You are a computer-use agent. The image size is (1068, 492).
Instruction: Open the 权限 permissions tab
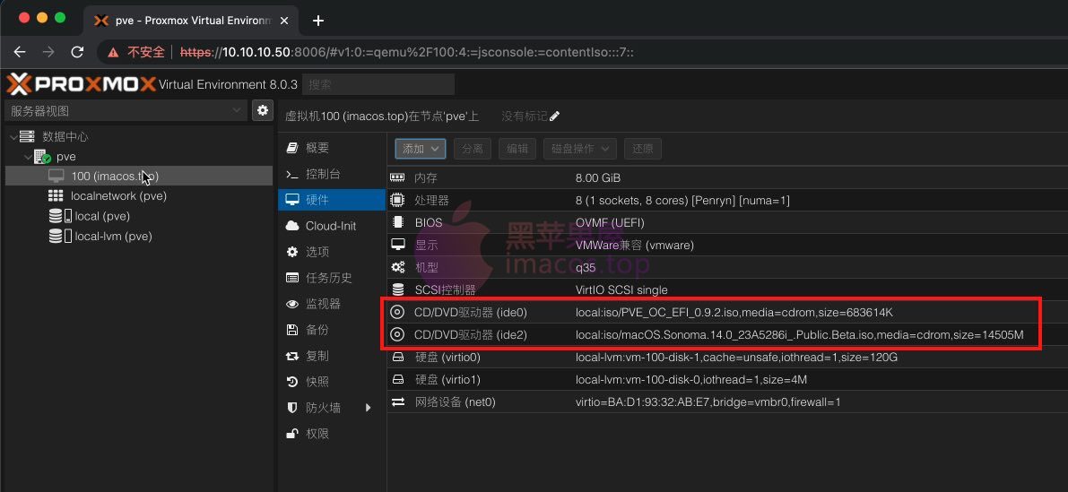332,434
